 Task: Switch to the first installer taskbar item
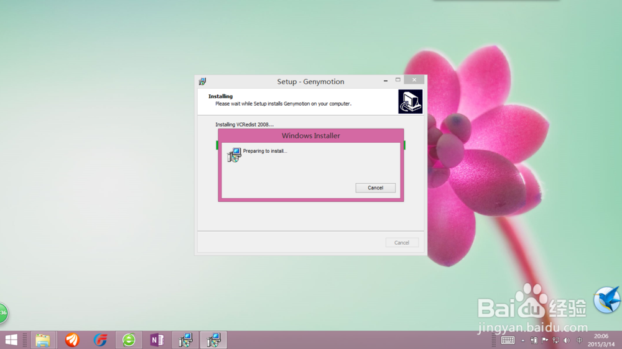click(x=185, y=340)
